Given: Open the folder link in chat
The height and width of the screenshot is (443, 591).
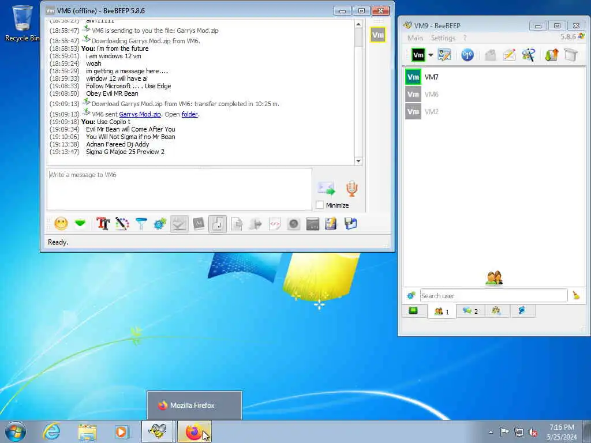Looking at the screenshot, I should pos(189,114).
